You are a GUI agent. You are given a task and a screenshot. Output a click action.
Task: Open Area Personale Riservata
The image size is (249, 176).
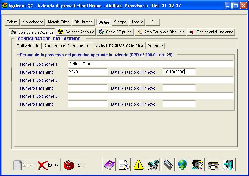161,32
